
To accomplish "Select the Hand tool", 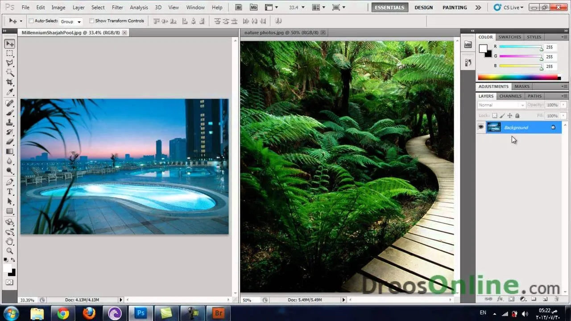I will point(9,241).
